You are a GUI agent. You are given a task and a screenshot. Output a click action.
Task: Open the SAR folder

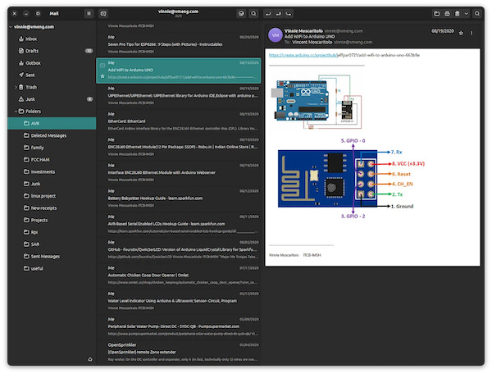click(x=52, y=244)
